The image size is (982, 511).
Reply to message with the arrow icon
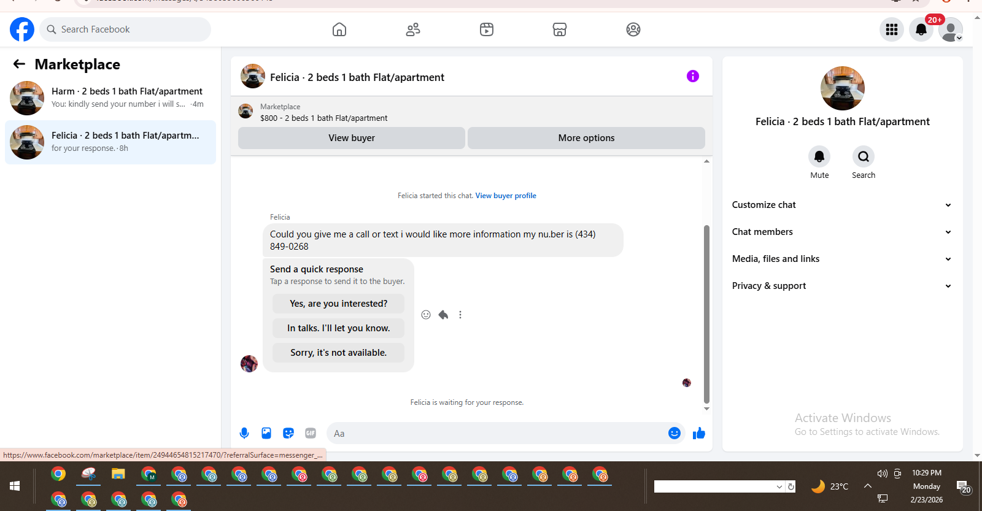443,315
